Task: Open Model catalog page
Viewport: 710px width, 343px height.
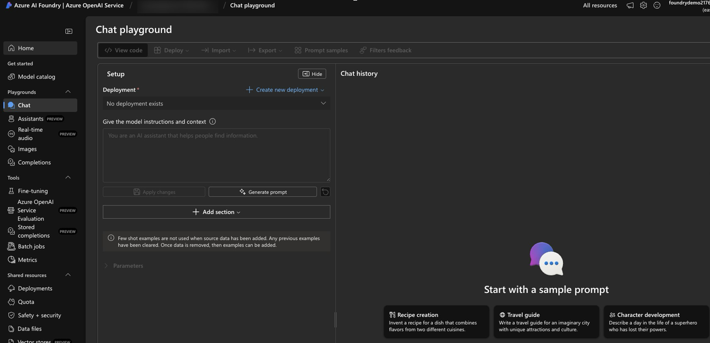Action: (40, 77)
